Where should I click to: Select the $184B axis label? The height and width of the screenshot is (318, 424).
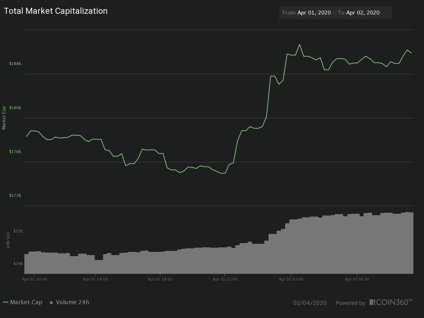(15, 64)
